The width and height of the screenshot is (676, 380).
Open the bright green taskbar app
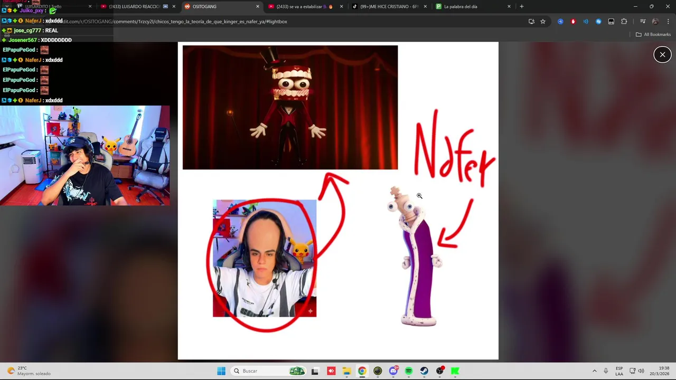pyautogui.click(x=455, y=371)
